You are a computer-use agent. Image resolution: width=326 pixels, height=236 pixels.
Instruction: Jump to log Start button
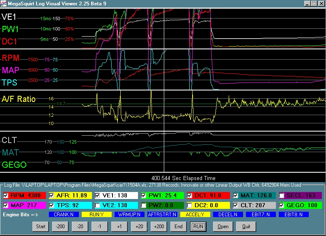tap(41, 227)
